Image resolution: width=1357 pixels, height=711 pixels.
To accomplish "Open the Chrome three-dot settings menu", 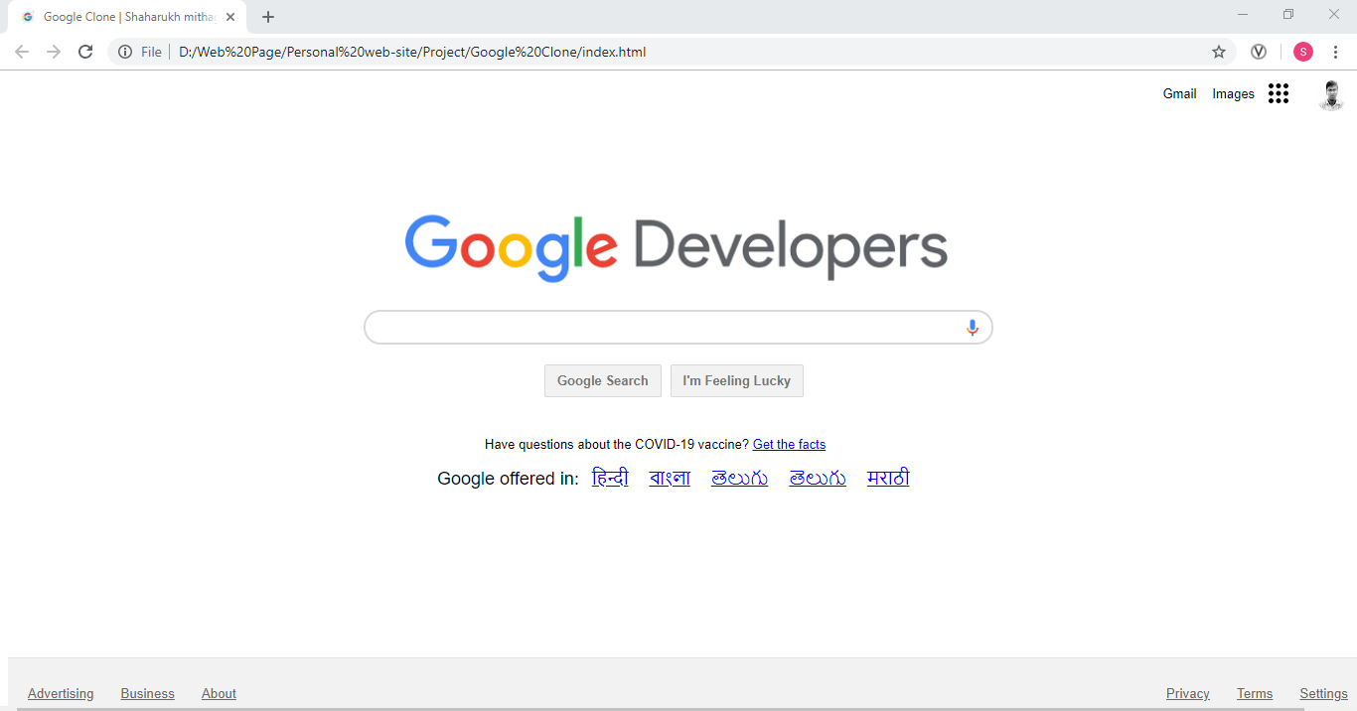I will pyautogui.click(x=1336, y=52).
